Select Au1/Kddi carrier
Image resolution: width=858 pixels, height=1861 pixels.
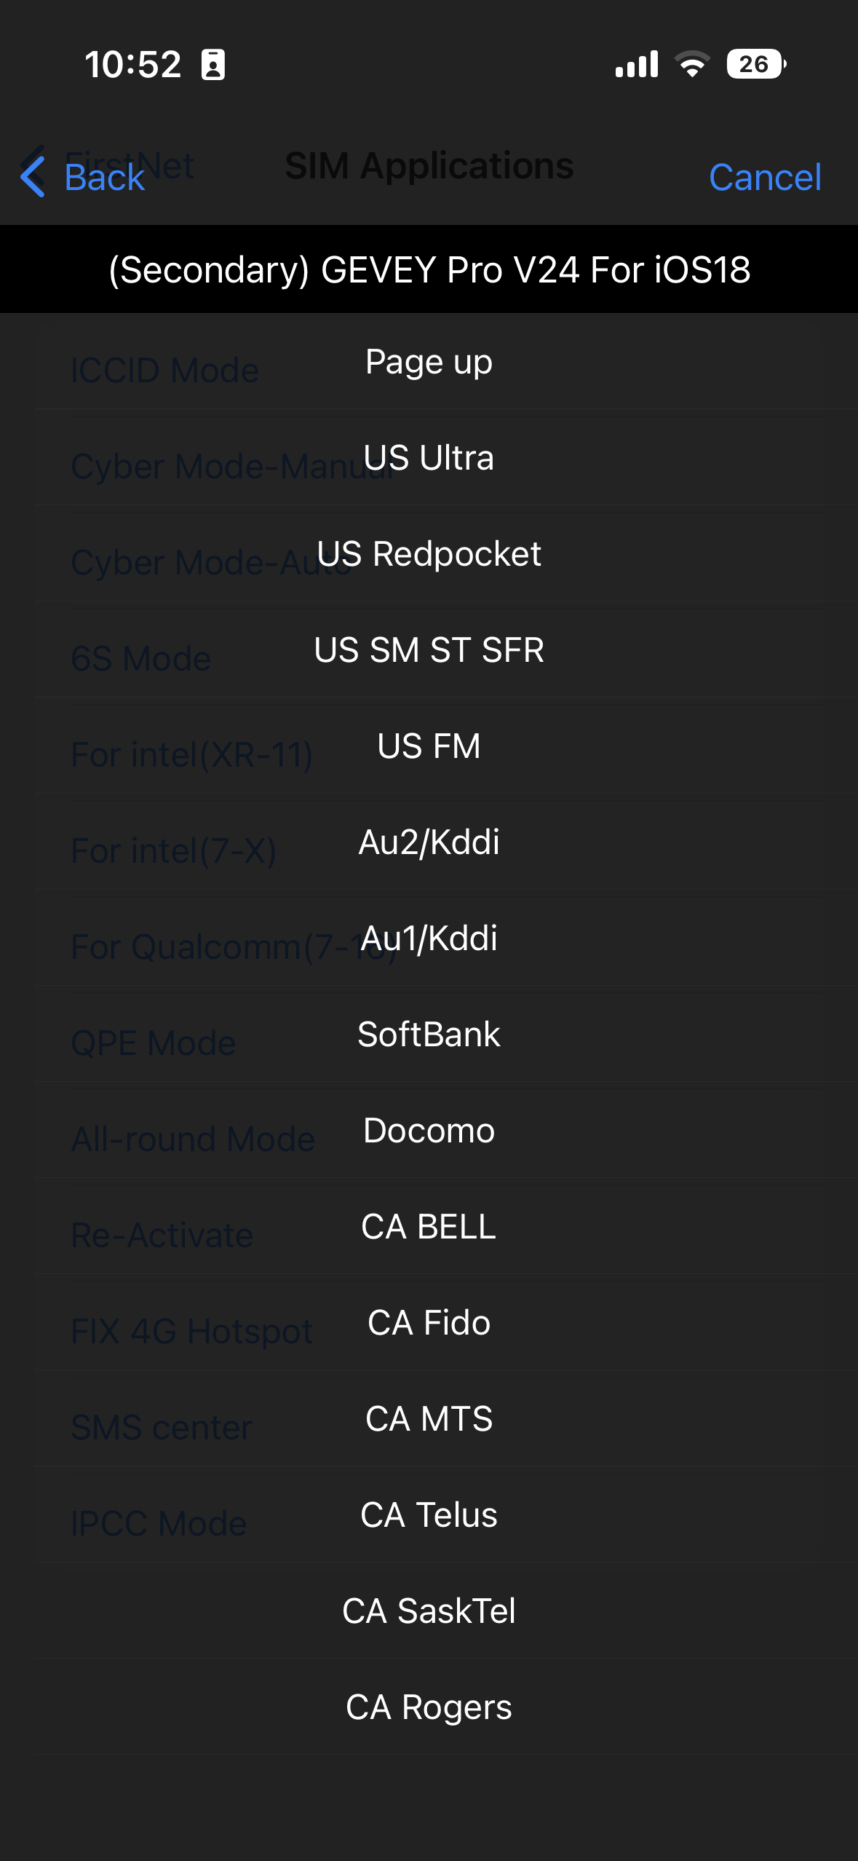(x=429, y=939)
